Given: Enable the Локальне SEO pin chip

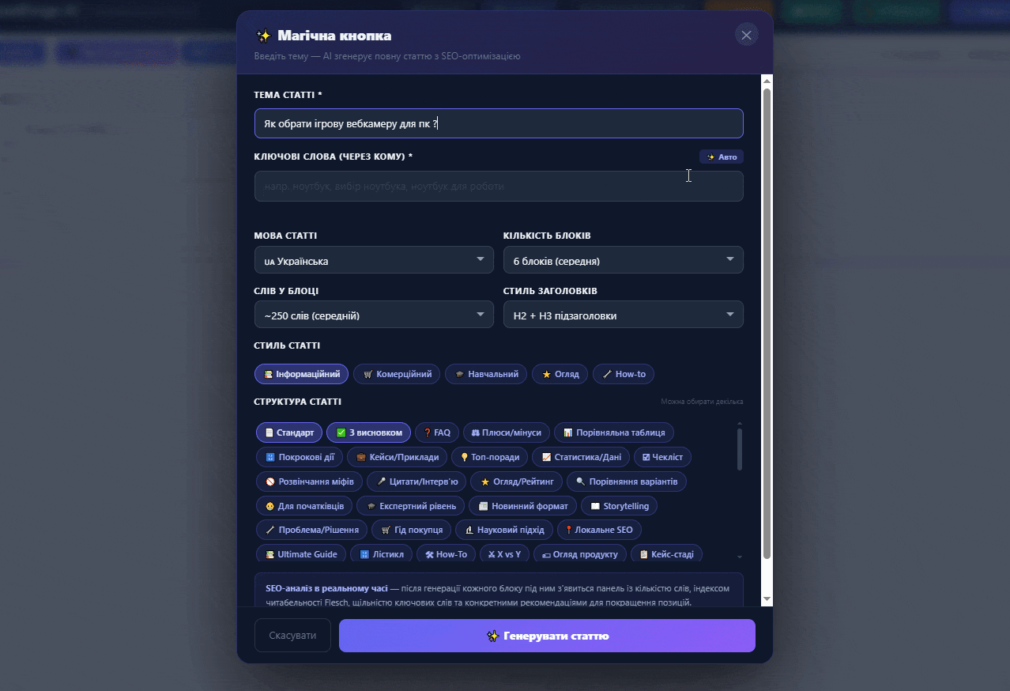Looking at the screenshot, I should coord(599,530).
